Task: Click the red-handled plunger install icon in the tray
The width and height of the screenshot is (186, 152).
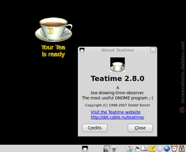Action: tap(182, 149)
